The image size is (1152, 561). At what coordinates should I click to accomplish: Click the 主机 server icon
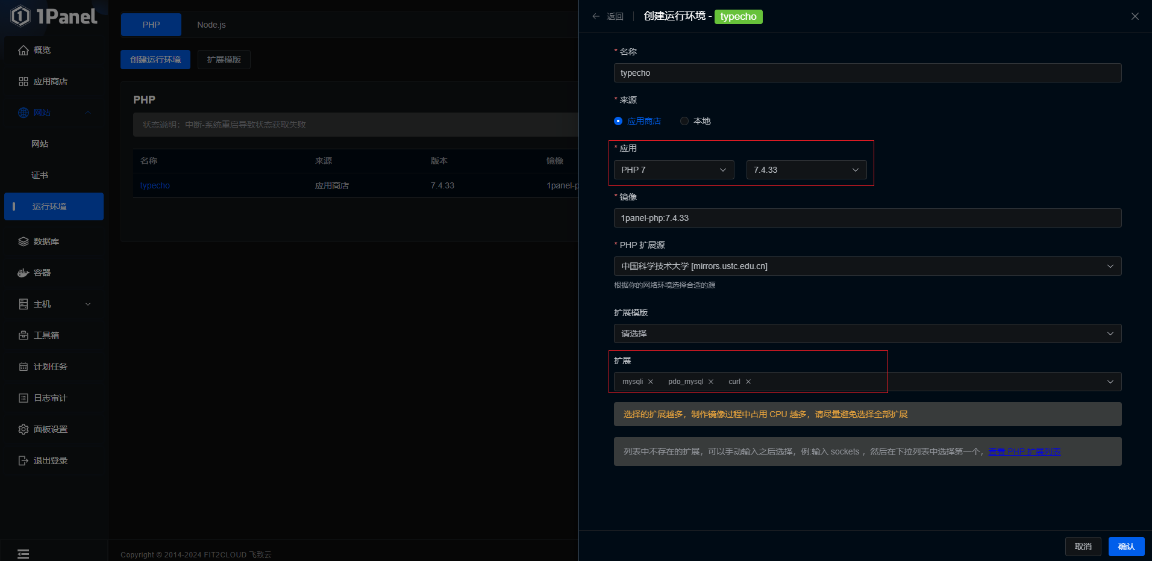[23, 304]
